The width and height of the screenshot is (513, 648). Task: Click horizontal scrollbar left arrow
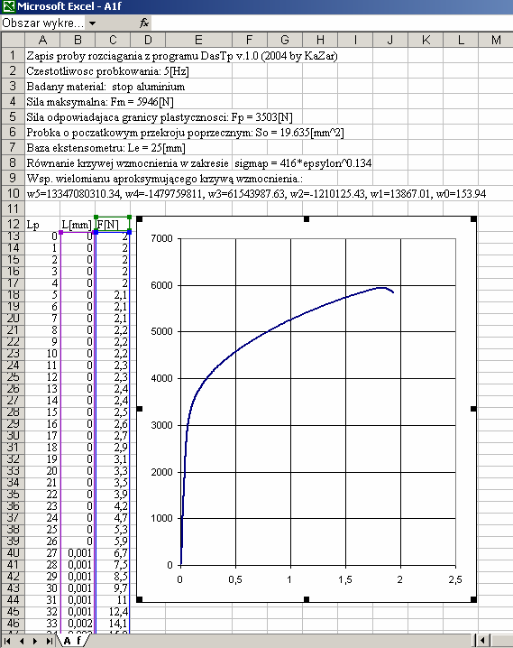click(482, 641)
